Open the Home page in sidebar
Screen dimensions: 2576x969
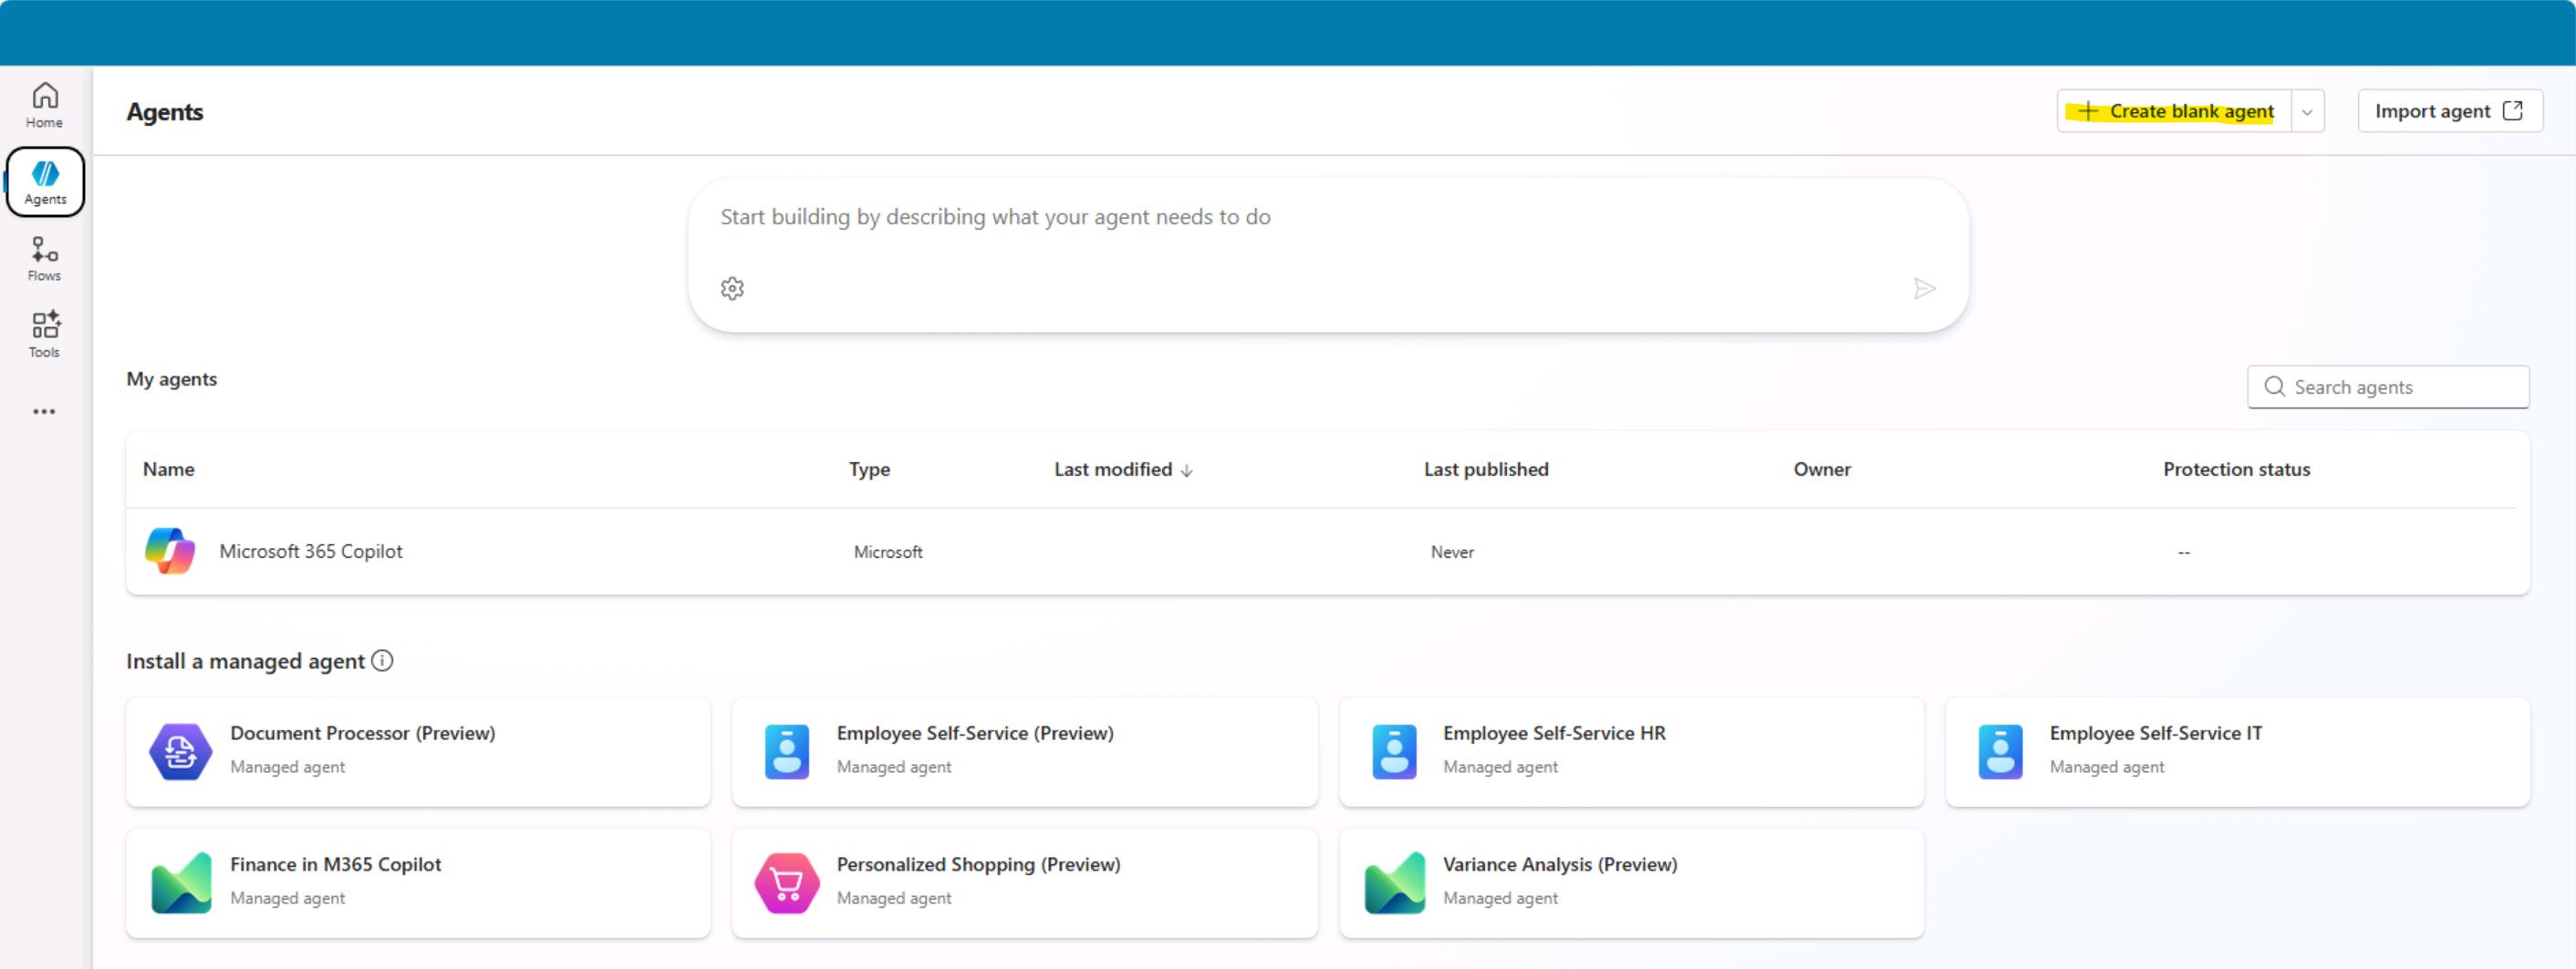pyautogui.click(x=44, y=105)
